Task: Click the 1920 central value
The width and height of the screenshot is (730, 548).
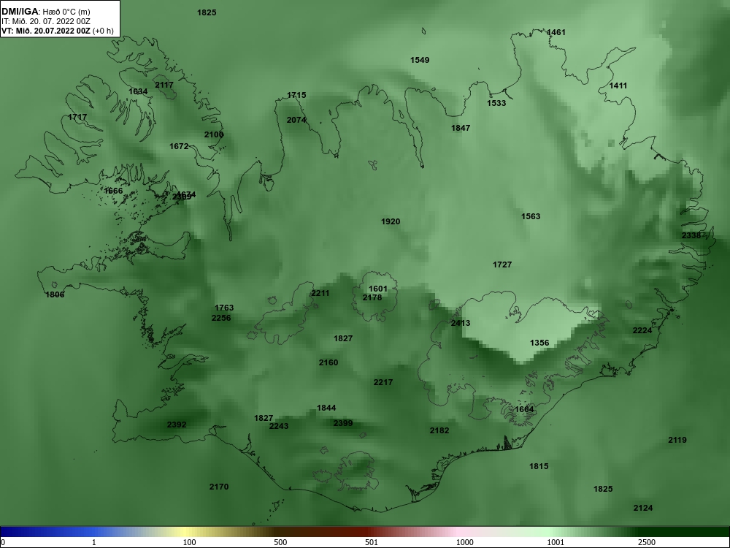Action: point(391,221)
